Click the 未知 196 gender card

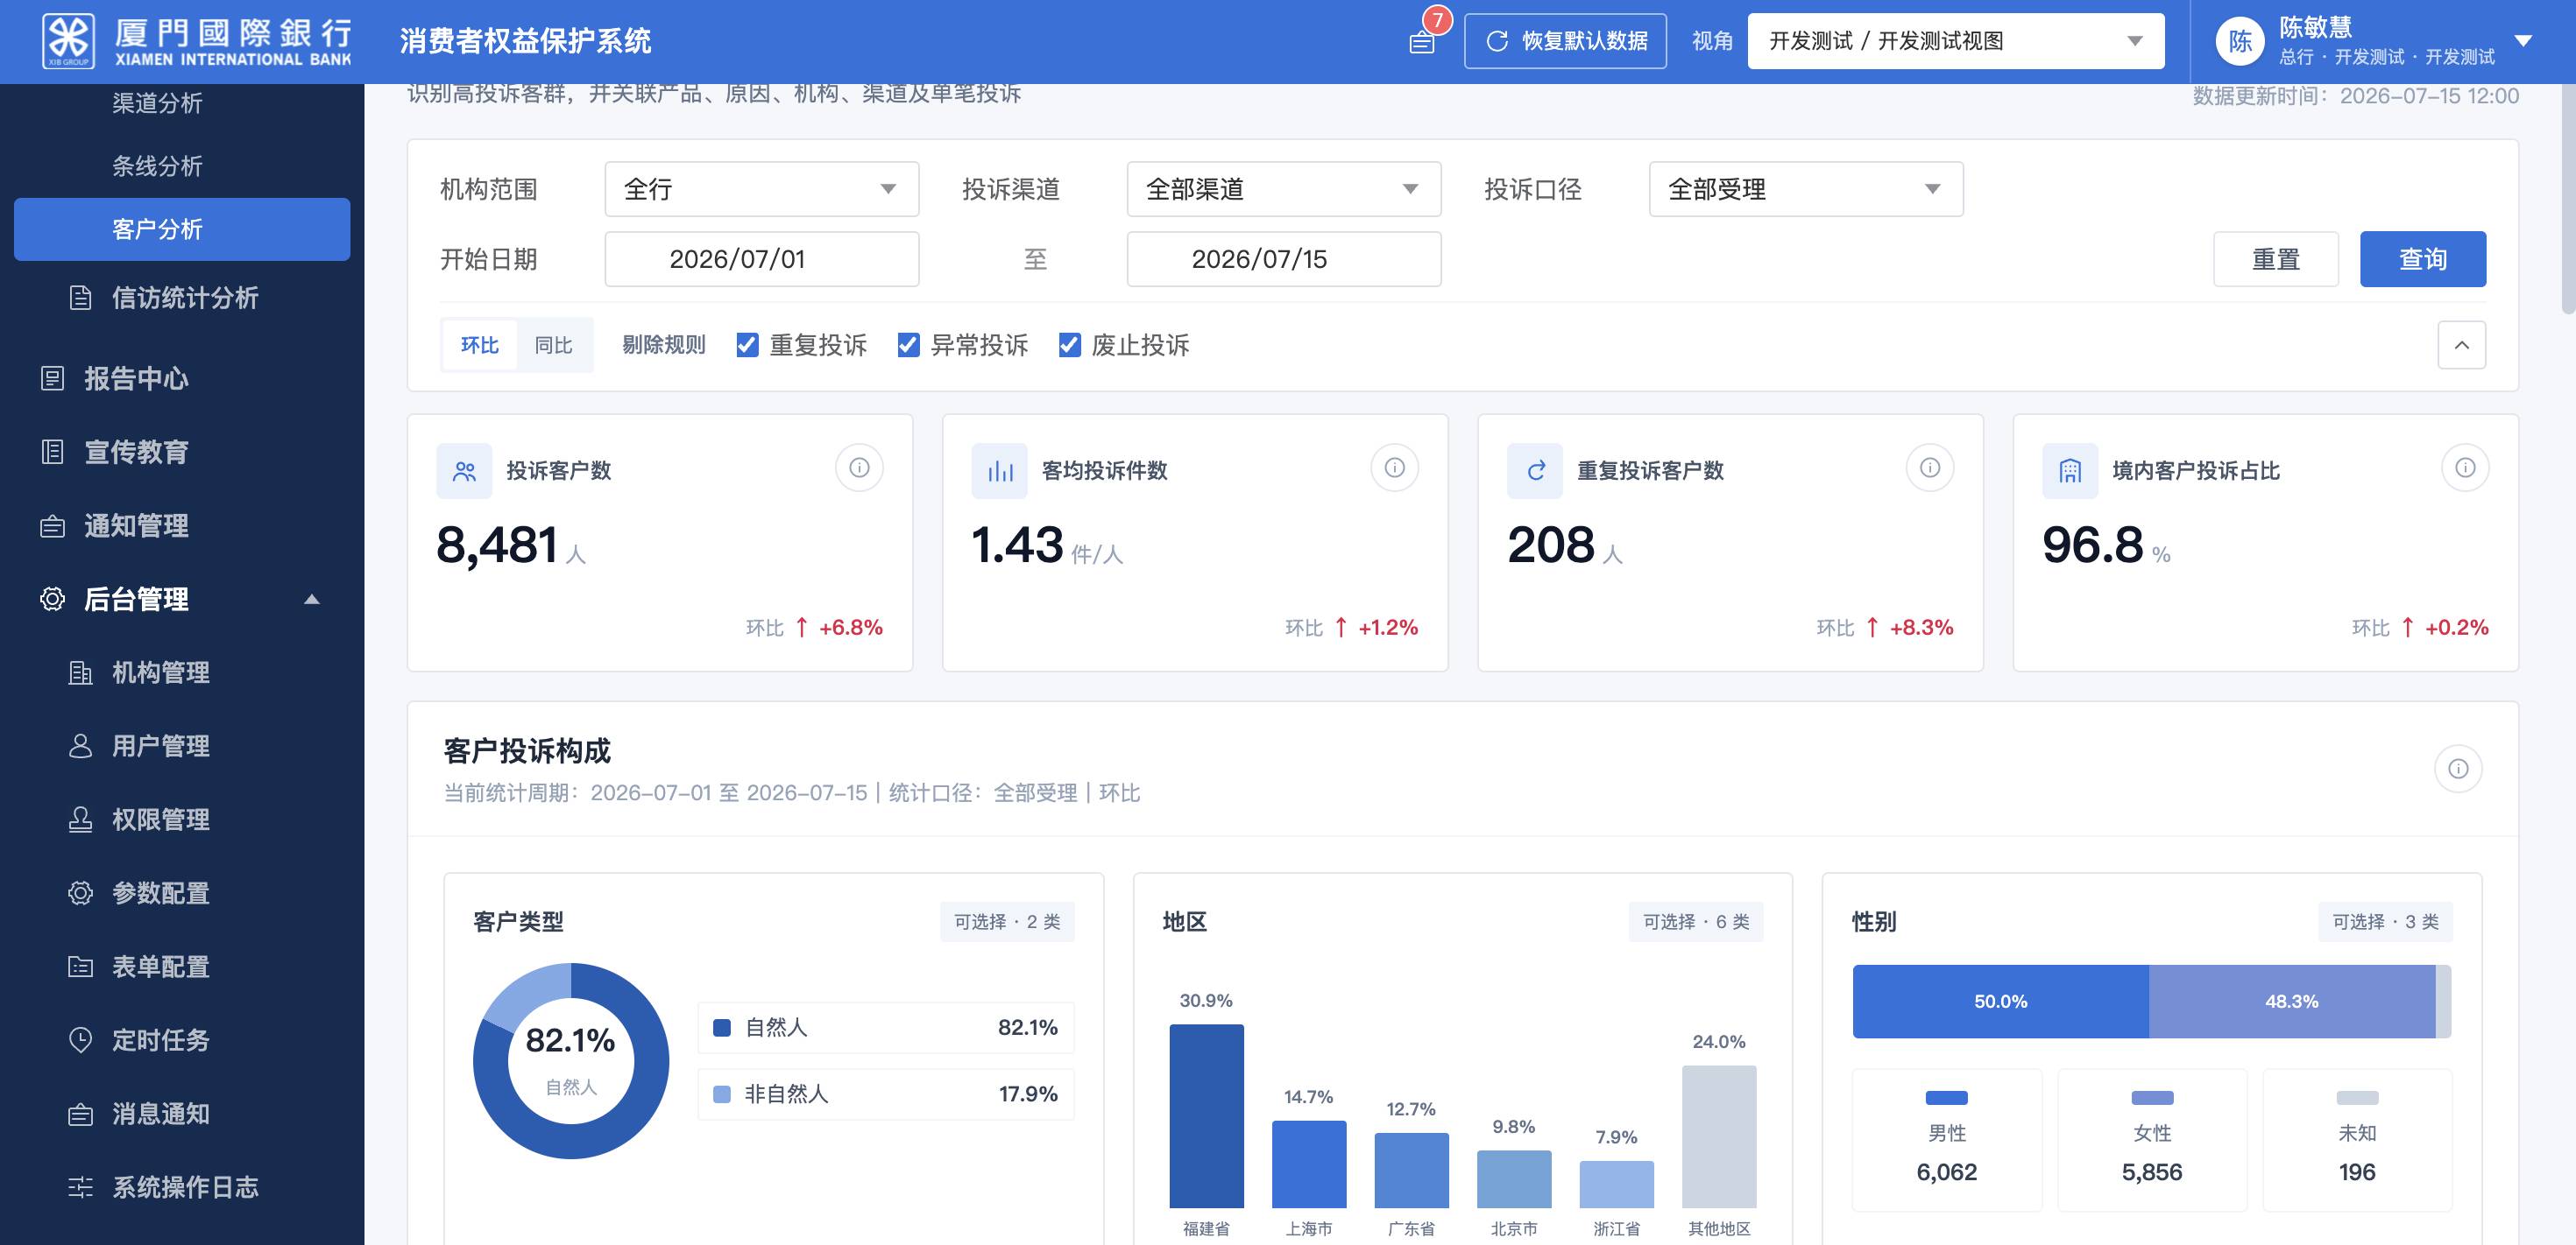click(x=2357, y=1140)
